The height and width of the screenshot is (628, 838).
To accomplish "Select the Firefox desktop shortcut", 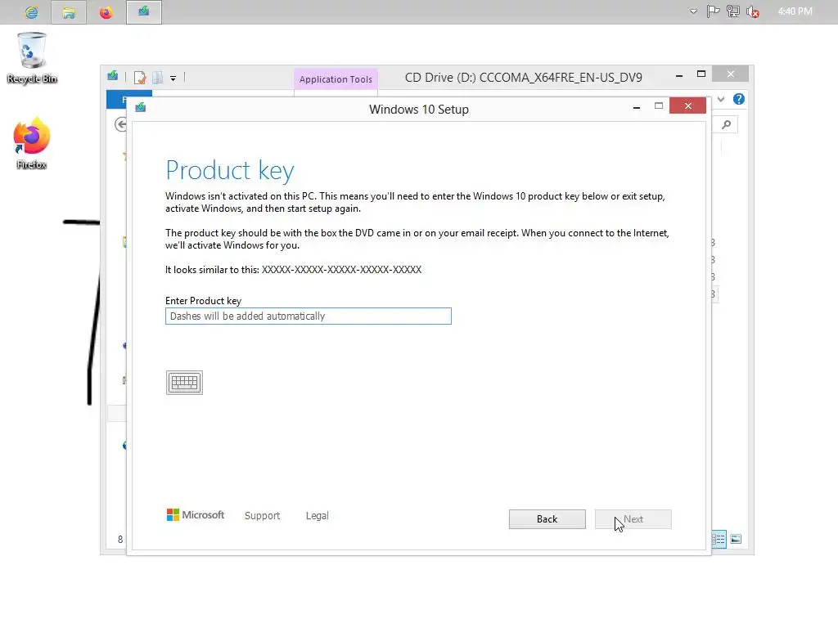I will 32,144.
